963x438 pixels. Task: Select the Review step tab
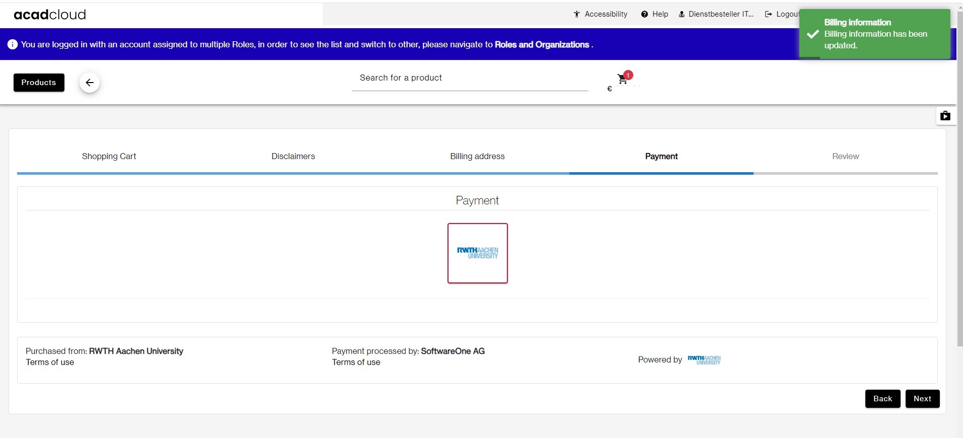845,156
